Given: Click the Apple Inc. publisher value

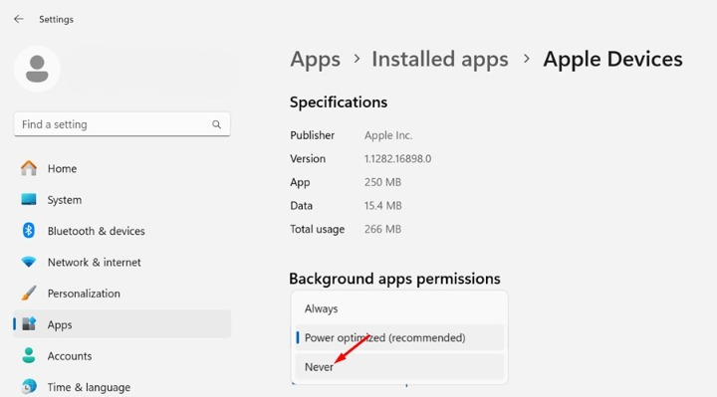Looking at the screenshot, I should (x=388, y=135).
